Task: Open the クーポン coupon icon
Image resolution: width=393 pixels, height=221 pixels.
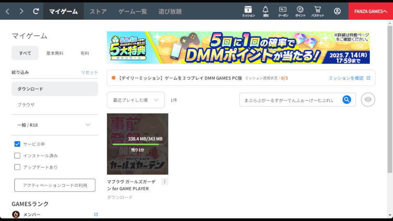Action: click(x=283, y=11)
